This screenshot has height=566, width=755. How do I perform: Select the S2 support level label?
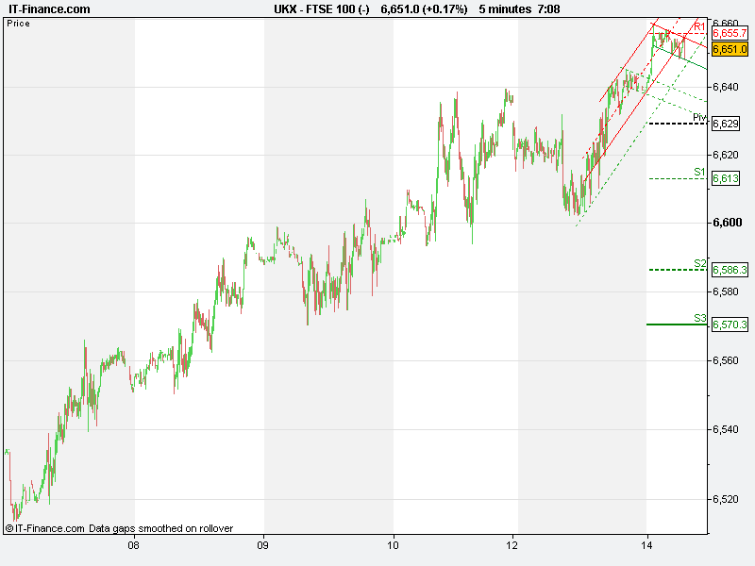699,263
